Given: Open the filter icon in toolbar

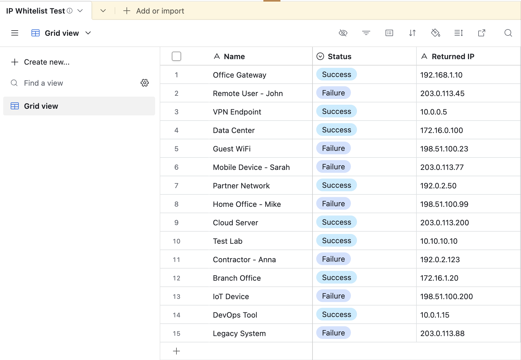Looking at the screenshot, I should (366, 33).
